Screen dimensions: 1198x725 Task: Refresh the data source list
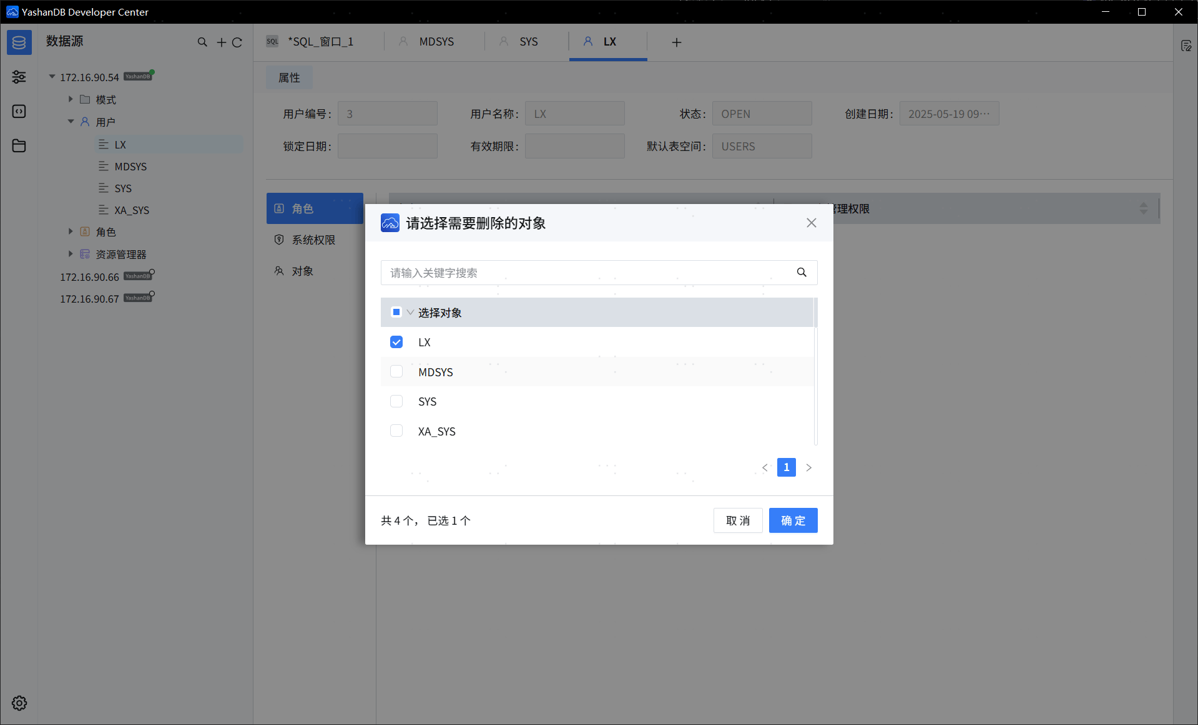[237, 42]
